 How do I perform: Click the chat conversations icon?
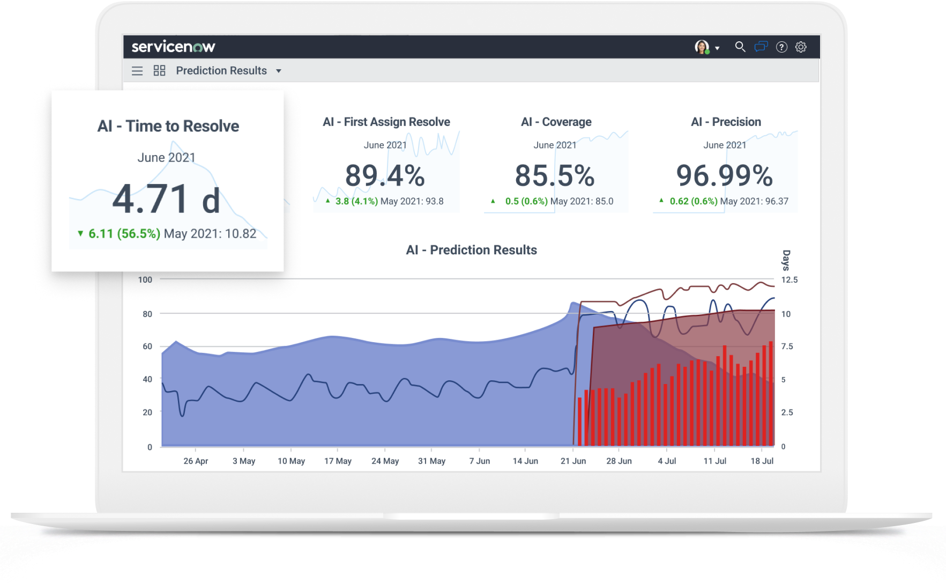761,47
